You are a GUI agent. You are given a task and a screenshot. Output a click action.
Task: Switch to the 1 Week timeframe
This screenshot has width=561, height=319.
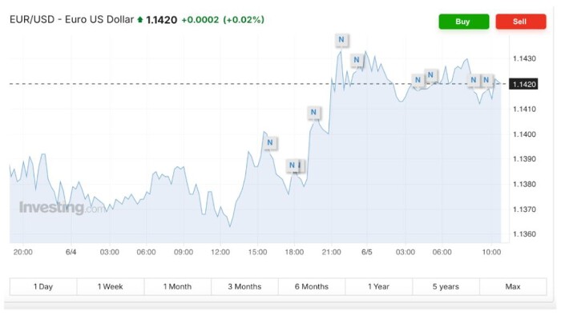(111, 286)
